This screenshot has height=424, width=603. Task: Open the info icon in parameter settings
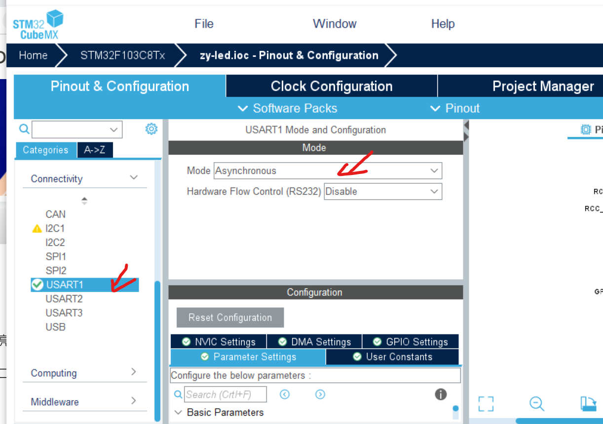(441, 394)
